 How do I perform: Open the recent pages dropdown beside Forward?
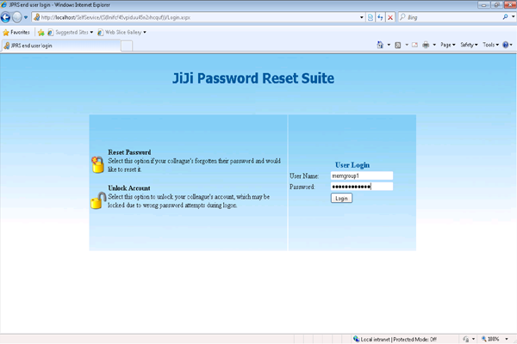[26, 17]
